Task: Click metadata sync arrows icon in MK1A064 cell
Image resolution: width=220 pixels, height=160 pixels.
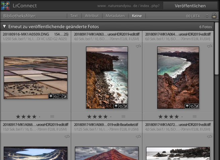Action: click(210, 46)
